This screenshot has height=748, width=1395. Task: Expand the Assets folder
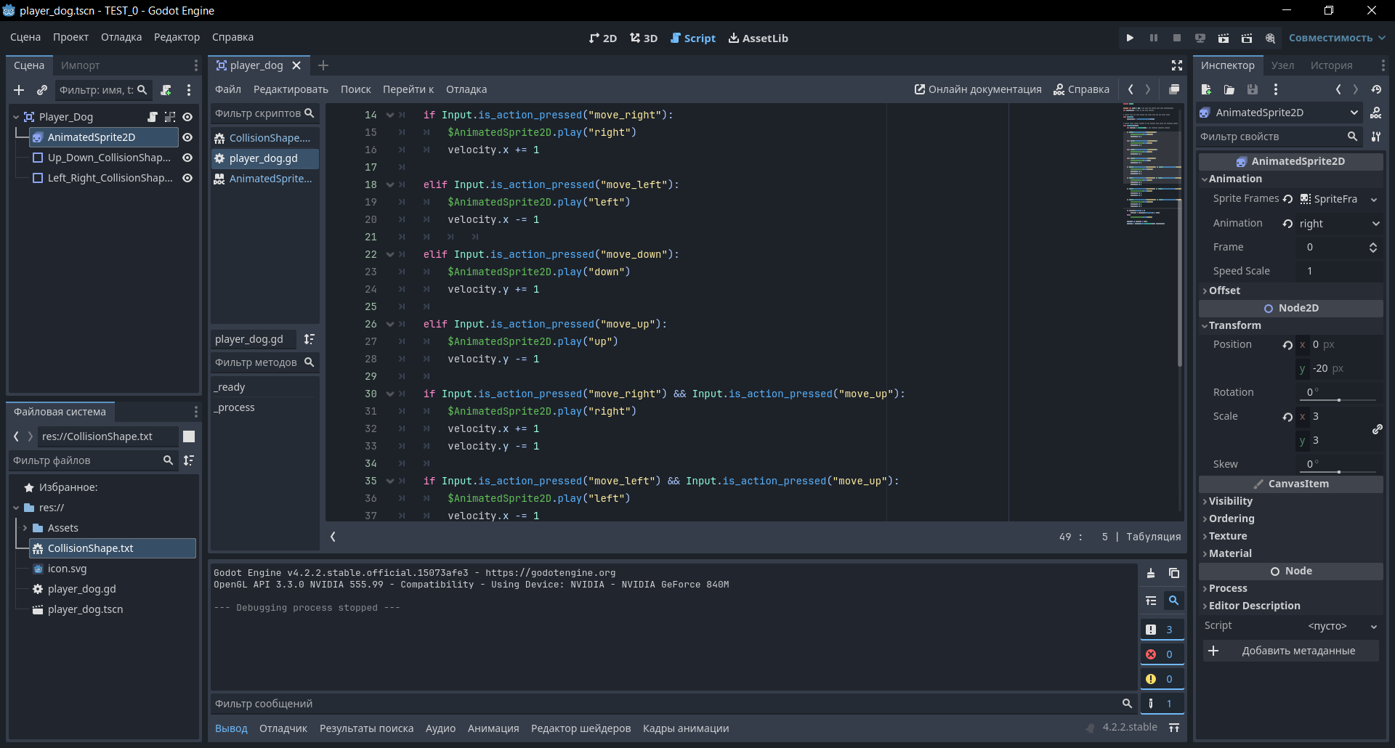(25, 528)
